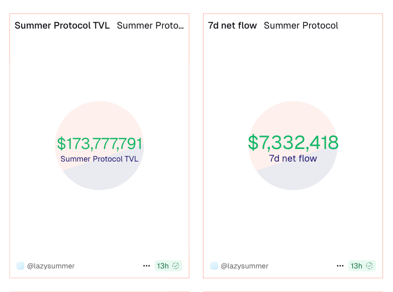Image resolution: width=393 pixels, height=292 pixels.
Task: Click the $7,332,418 net flow counter value
Action: (x=293, y=143)
